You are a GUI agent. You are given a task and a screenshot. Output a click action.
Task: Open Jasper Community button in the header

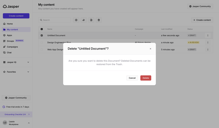(200, 6)
